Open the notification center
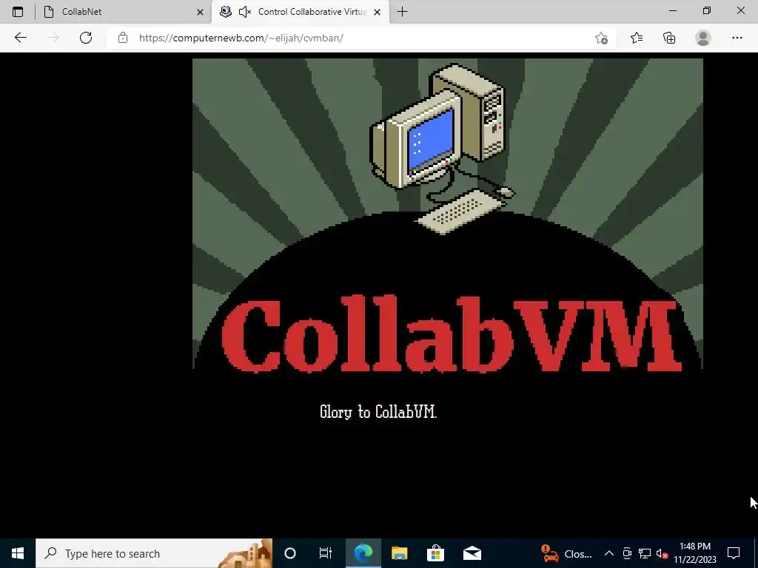 click(x=734, y=553)
